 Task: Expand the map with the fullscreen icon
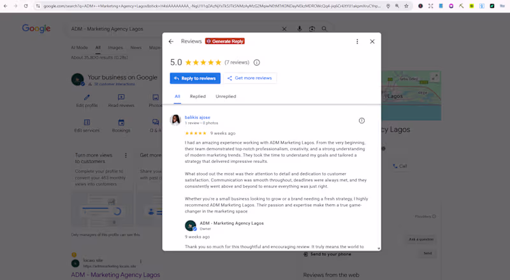click(435, 77)
